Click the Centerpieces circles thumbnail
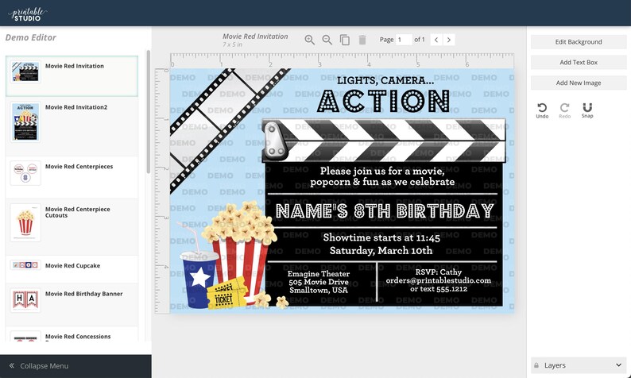Viewport: 631px width, 378px height. (x=25, y=173)
